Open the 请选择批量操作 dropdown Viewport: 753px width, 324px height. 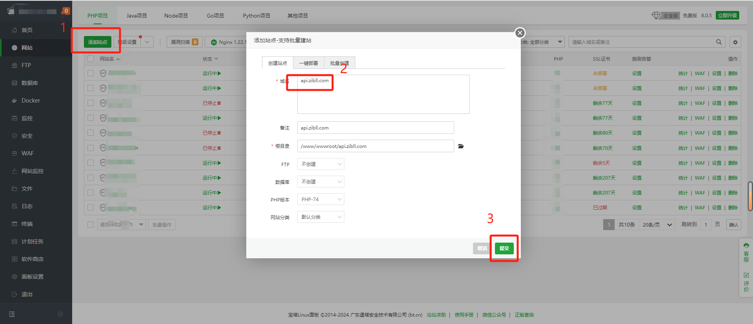tap(122, 225)
